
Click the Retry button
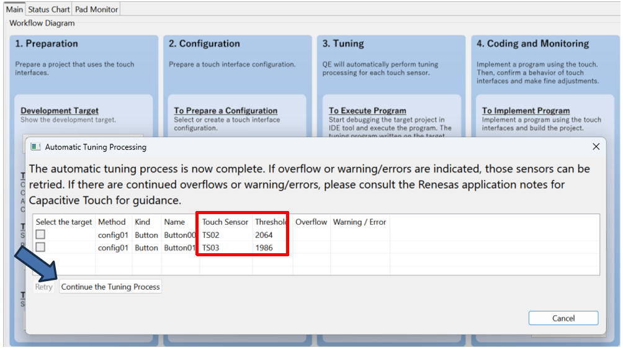tap(44, 287)
